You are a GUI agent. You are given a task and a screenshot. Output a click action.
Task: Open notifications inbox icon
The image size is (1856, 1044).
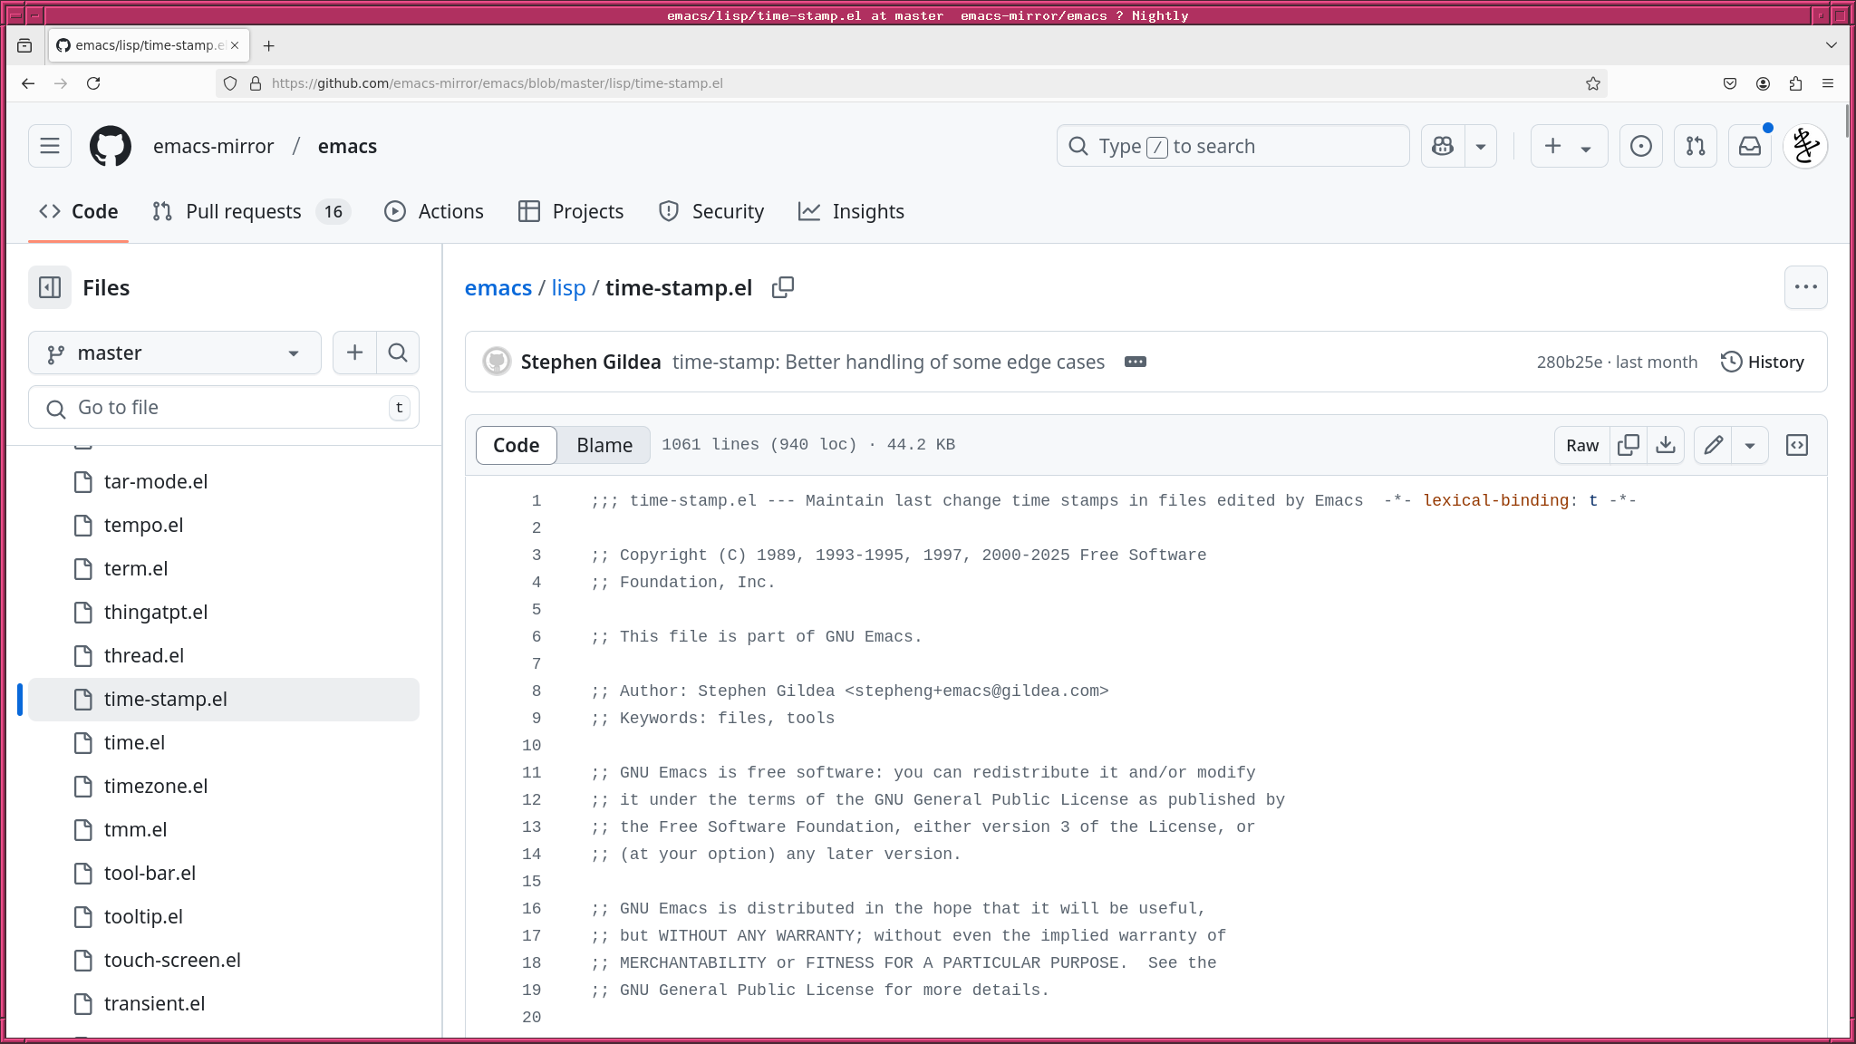point(1749,146)
